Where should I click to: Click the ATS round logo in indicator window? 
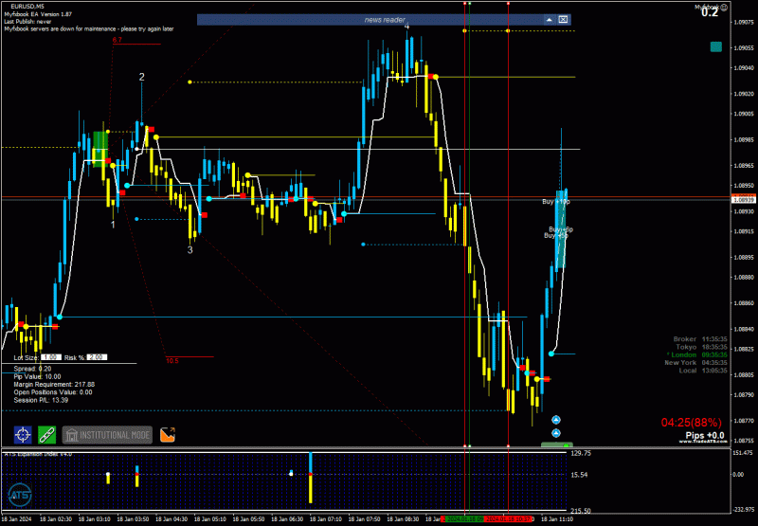pos(19,495)
